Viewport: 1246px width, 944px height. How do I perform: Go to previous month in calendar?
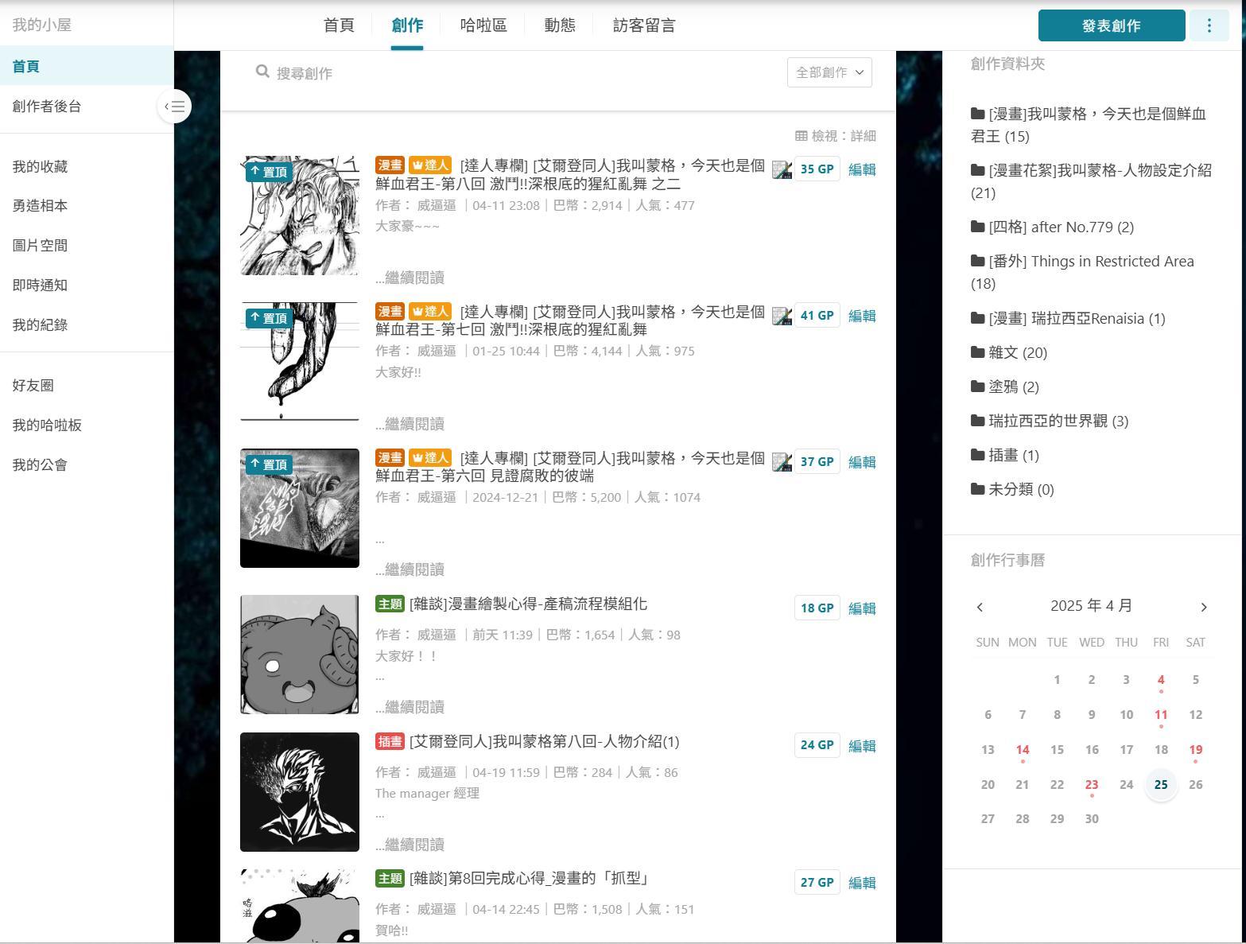(980, 607)
